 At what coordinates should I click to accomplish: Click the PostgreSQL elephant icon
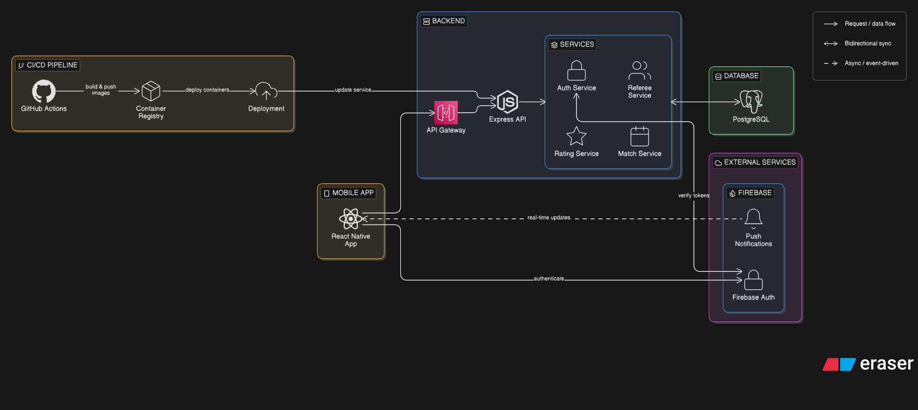pos(751,102)
